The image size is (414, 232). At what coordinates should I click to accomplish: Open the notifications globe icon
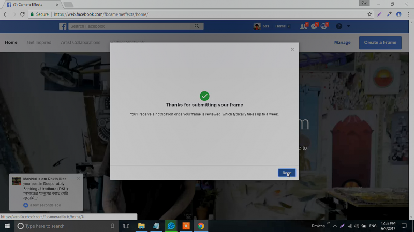[324, 26]
